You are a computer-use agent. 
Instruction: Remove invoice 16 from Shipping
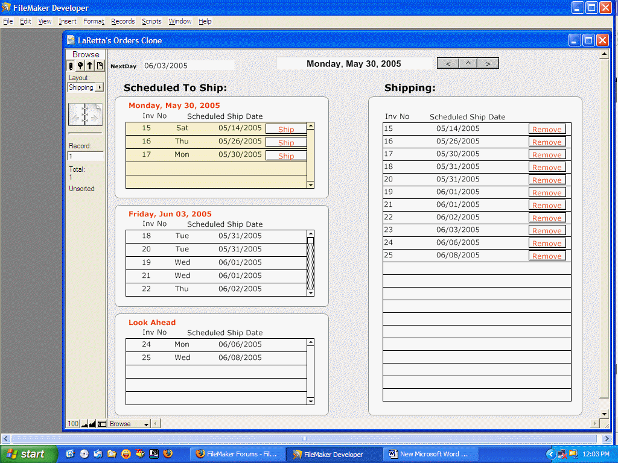pyautogui.click(x=547, y=142)
